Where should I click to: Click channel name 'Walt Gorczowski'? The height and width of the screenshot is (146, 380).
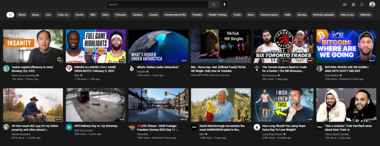(x=84, y=130)
